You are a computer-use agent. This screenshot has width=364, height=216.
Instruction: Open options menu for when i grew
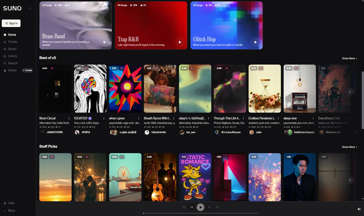(x=139, y=118)
